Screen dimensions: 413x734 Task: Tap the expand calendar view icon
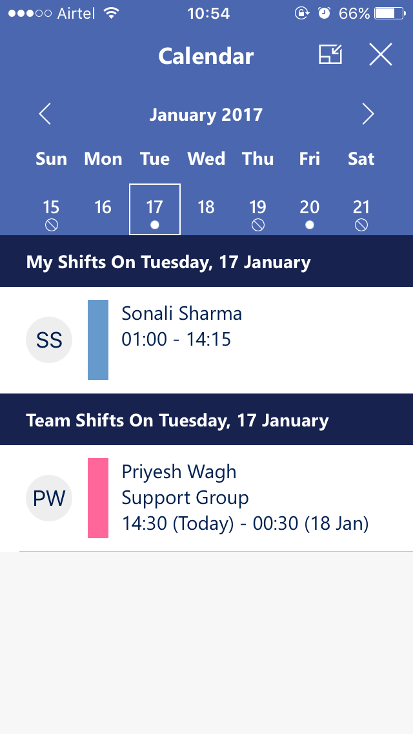pos(330,55)
